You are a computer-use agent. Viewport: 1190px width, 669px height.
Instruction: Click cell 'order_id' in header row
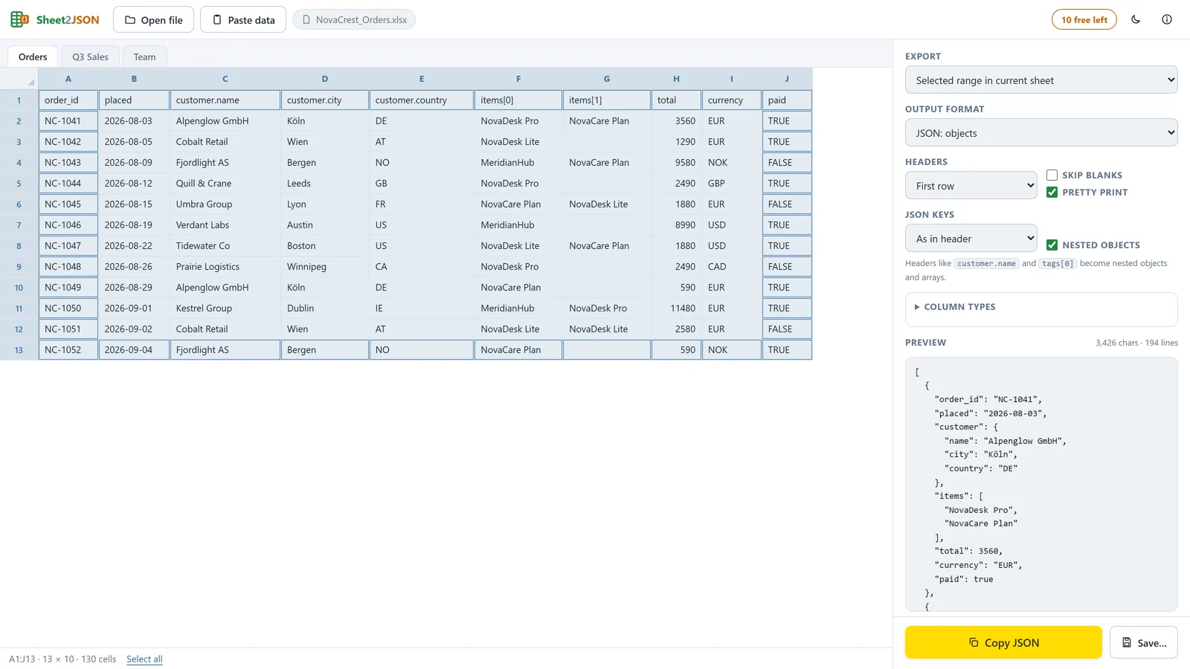click(68, 100)
